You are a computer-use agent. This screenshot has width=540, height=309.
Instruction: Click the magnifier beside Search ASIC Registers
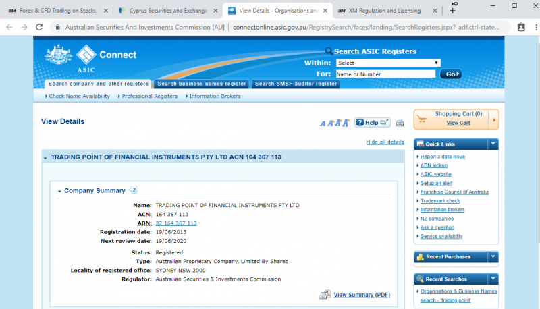click(329, 51)
